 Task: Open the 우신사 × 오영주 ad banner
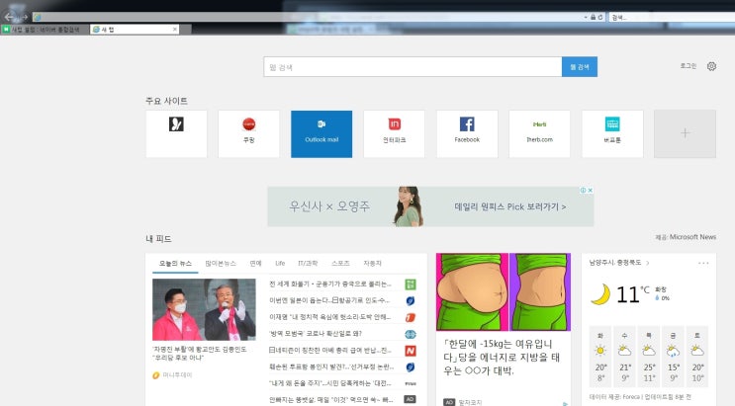point(430,206)
